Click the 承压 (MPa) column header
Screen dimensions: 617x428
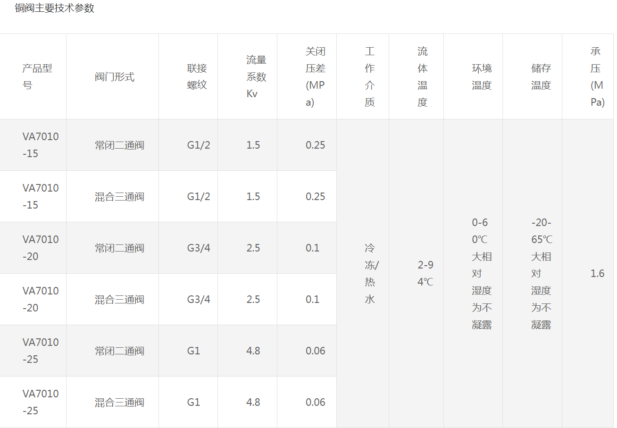tap(597, 77)
